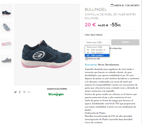The height and width of the screenshot is (125, 142).
Task: Share product on Facebook
Action: [20, 92]
